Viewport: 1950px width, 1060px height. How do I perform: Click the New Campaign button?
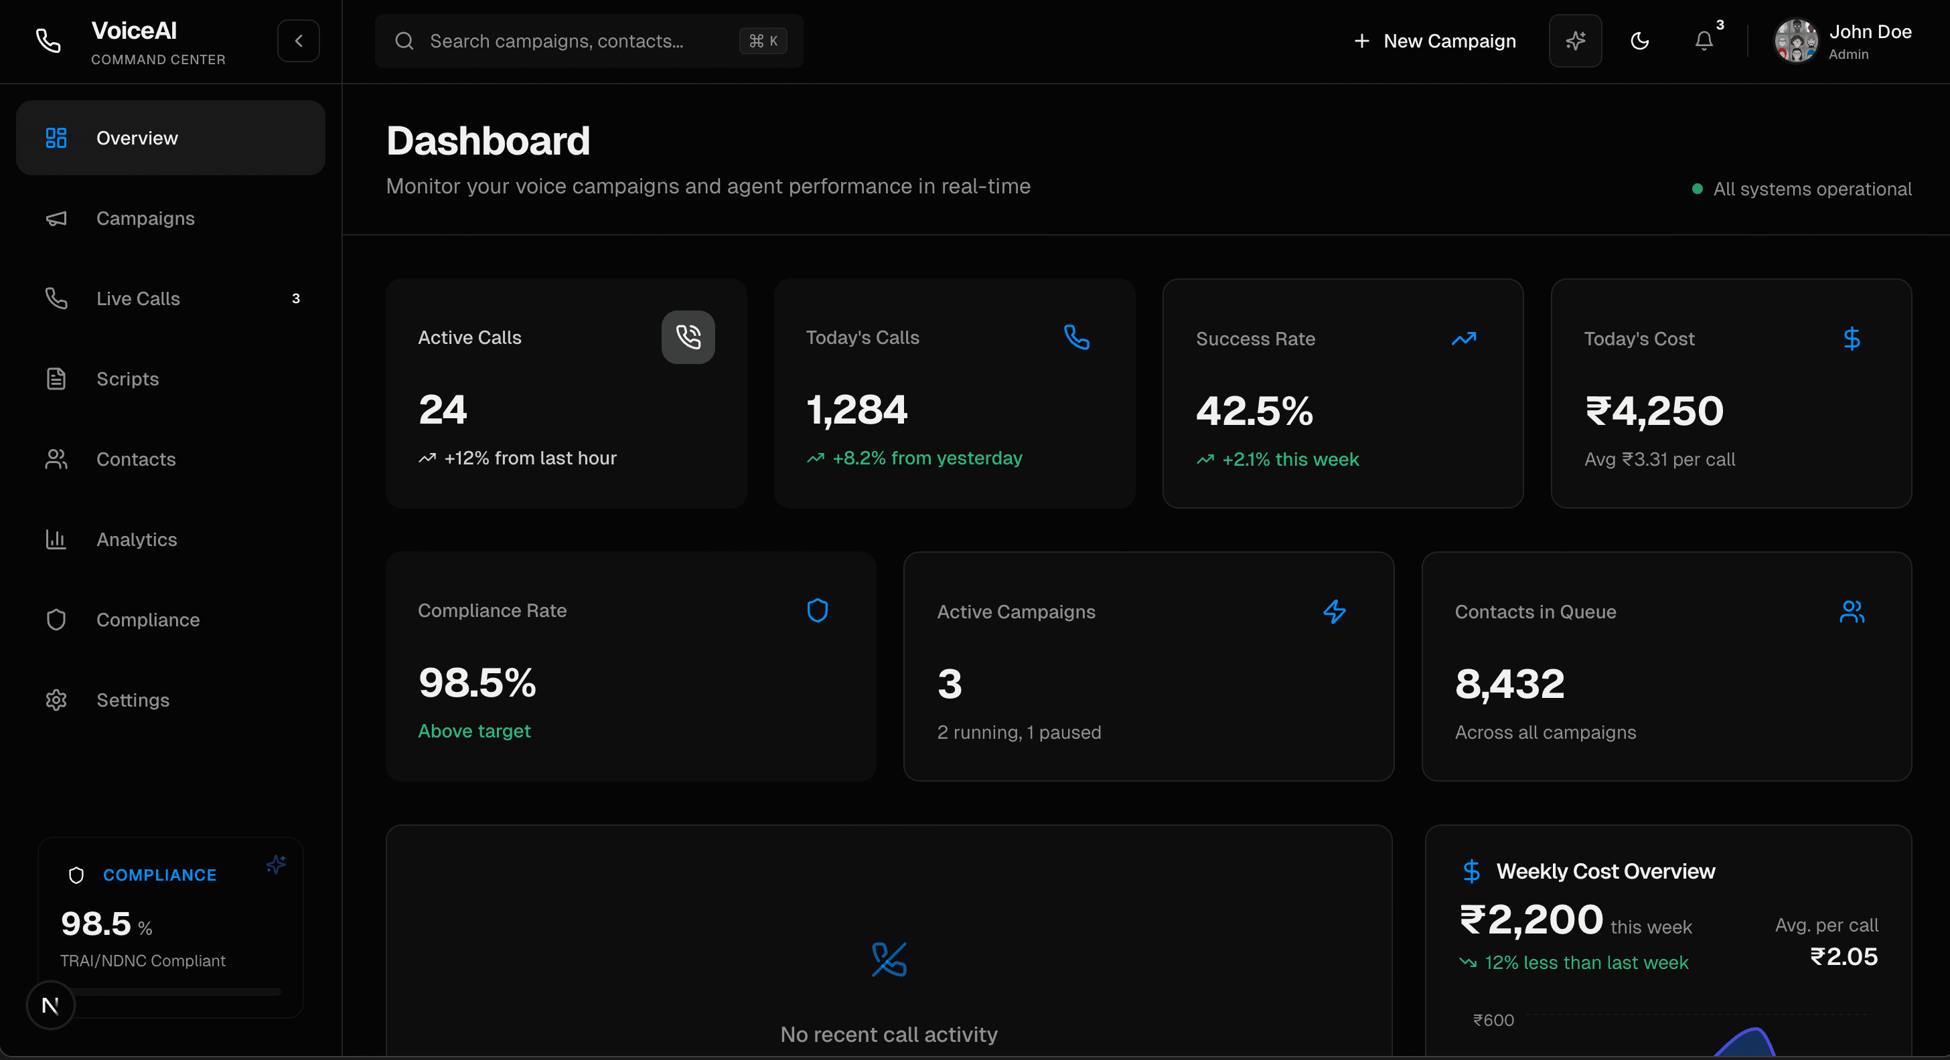click(x=1434, y=41)
